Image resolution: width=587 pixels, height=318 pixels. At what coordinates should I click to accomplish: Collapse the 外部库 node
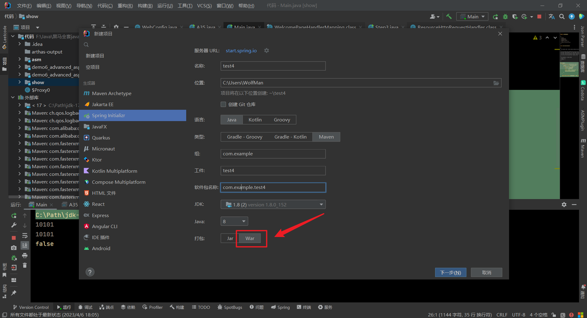12,98
